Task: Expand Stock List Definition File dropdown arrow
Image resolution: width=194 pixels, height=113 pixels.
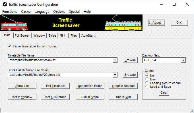Action: tap(115, 75)
